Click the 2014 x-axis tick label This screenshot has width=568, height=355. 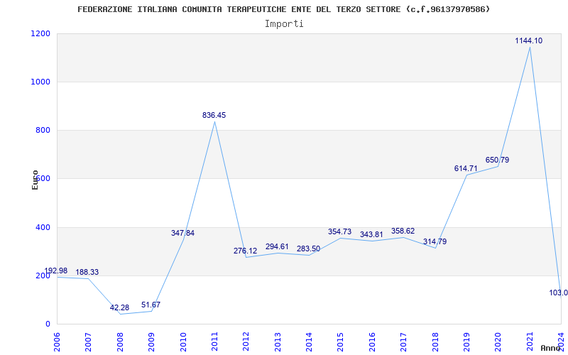pos(309,342)
